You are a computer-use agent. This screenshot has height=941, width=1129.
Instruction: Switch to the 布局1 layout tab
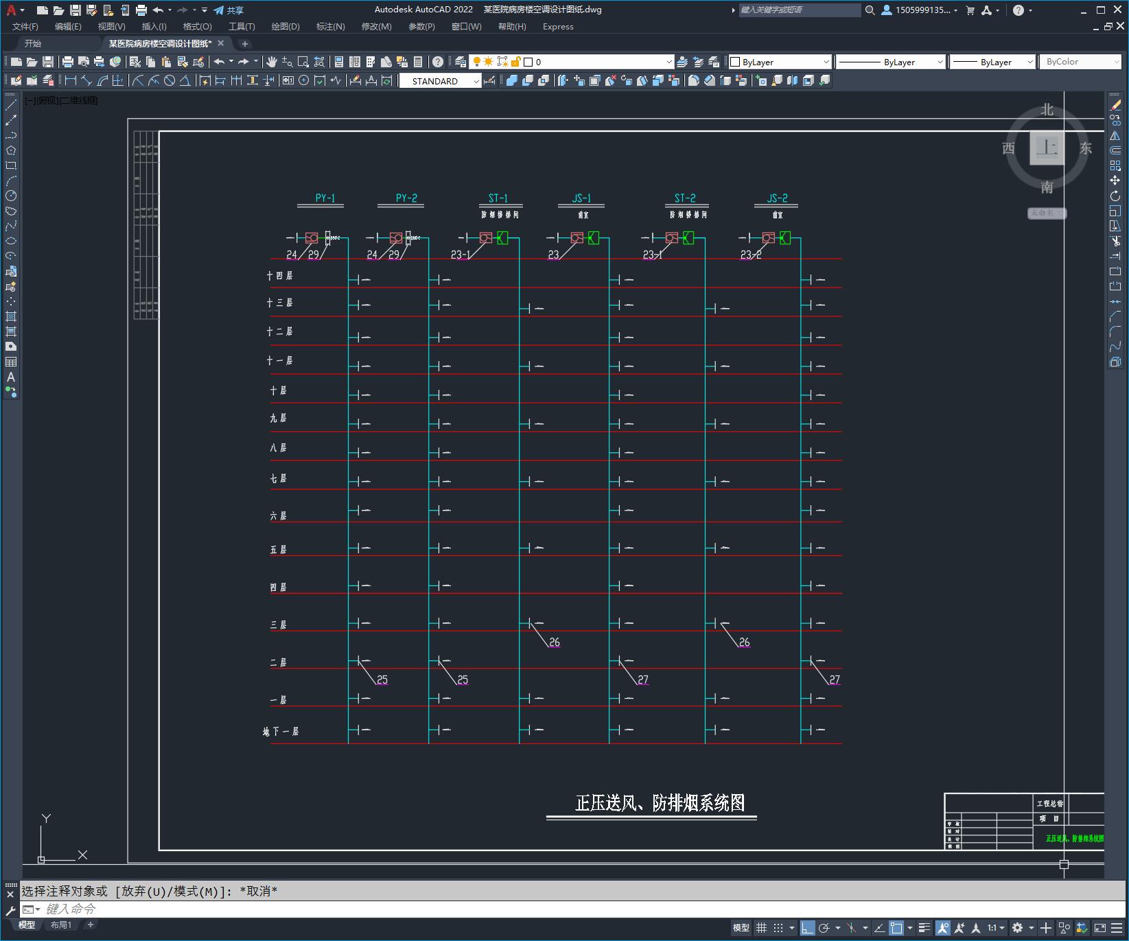(61, 925)
